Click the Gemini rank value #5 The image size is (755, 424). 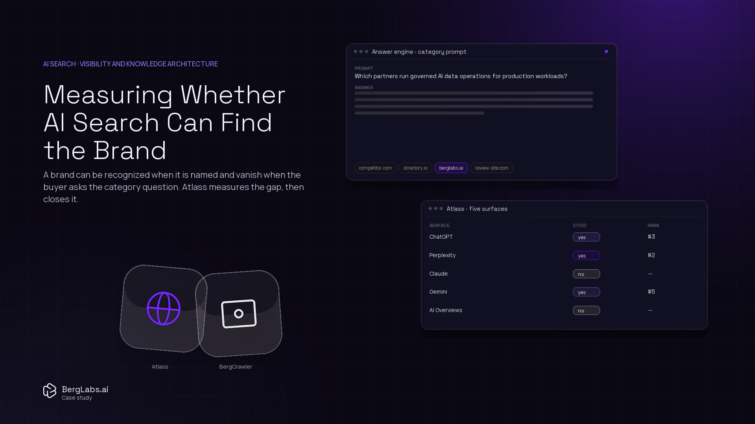(x=651, y=292)
